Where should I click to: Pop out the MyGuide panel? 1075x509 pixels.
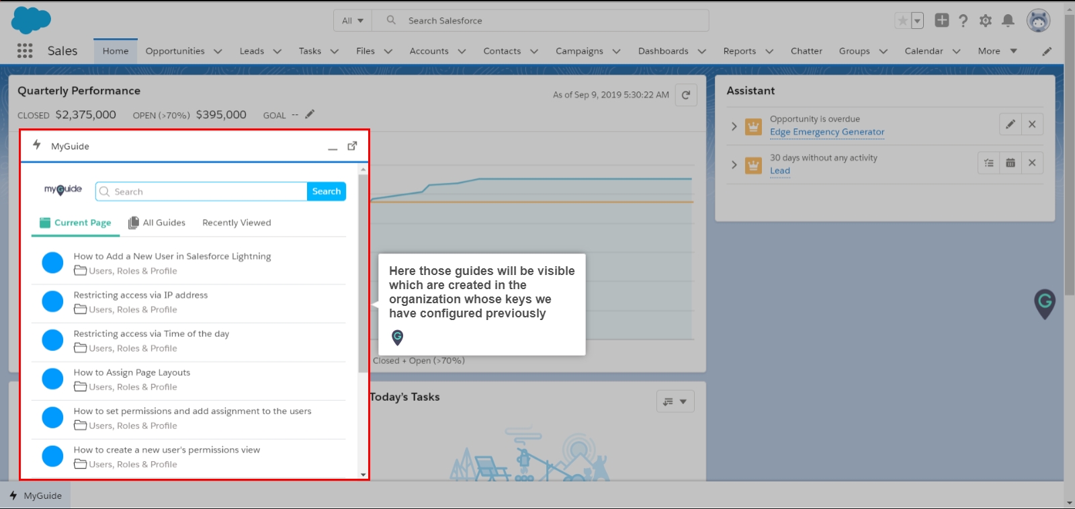click(x=352, y=146)
